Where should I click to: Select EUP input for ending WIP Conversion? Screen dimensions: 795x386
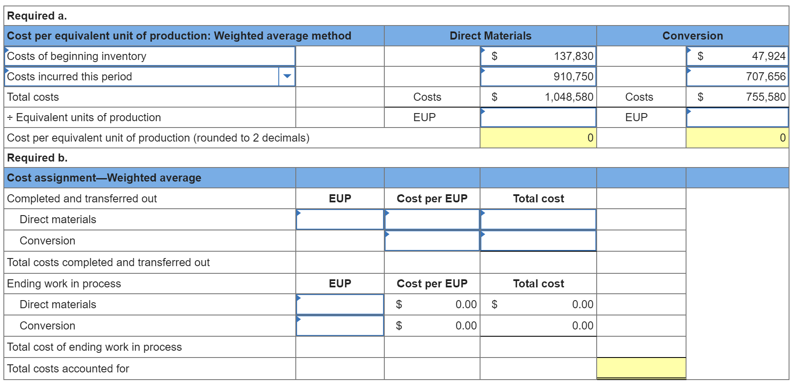340,326
